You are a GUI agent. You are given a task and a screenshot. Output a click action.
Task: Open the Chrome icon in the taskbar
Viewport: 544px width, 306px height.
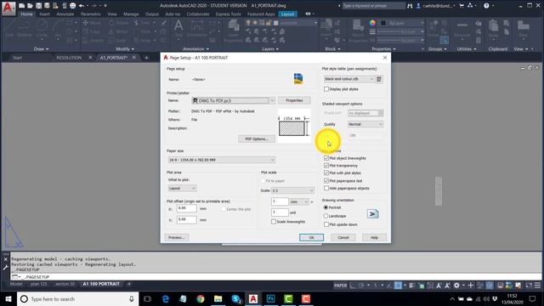tap(201, 298)
